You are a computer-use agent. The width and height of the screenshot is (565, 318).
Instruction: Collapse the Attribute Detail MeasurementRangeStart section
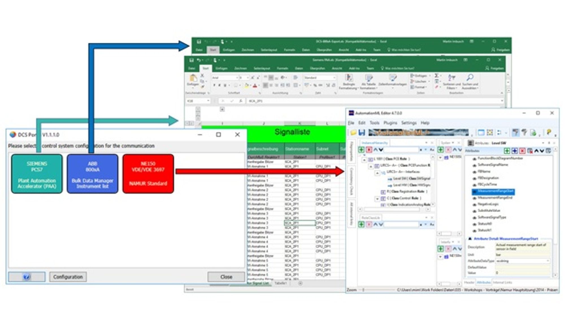pos(470,239)
